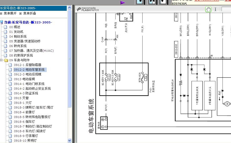Open page 0918-4 前雾灯

coord(24,112)
